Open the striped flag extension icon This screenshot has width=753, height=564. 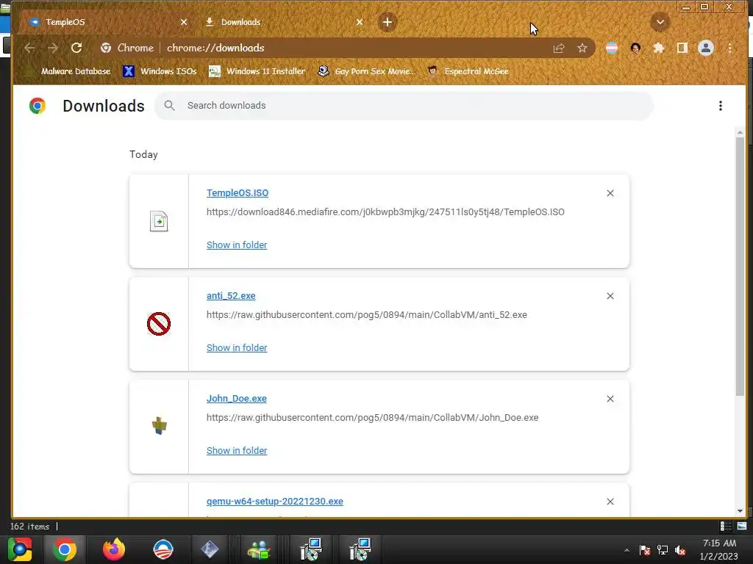(x=612, y=48)
